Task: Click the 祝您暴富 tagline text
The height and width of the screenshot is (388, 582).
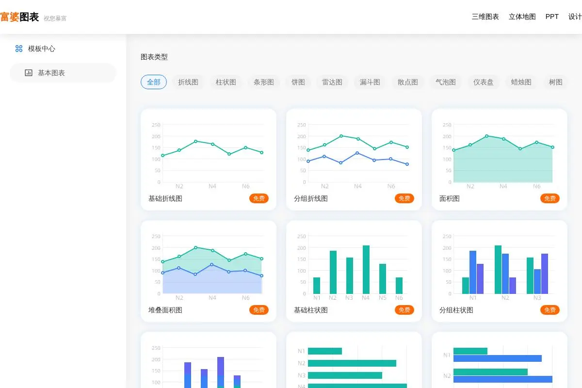Action: [55, 18]
